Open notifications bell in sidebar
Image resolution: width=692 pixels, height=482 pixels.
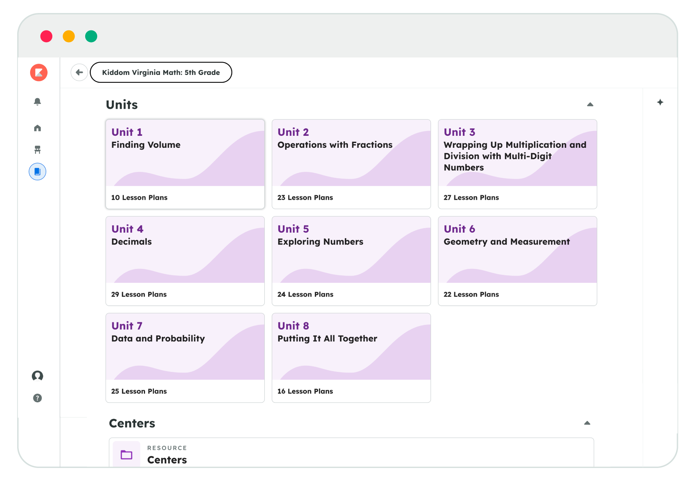click(38, 102)
